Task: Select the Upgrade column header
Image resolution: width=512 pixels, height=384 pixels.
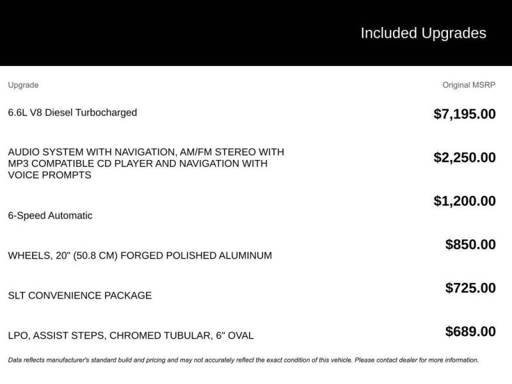Action: 23,85
